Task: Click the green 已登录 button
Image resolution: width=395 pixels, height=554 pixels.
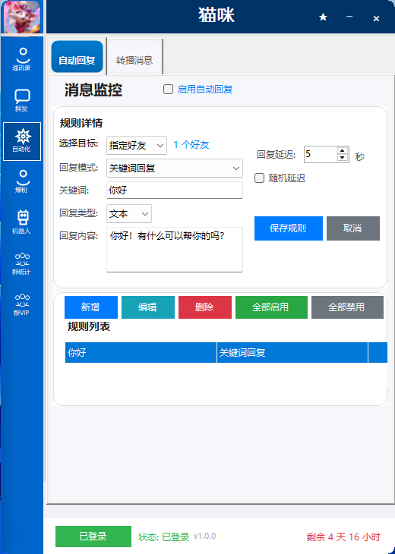Action: (x=93, y=537)
